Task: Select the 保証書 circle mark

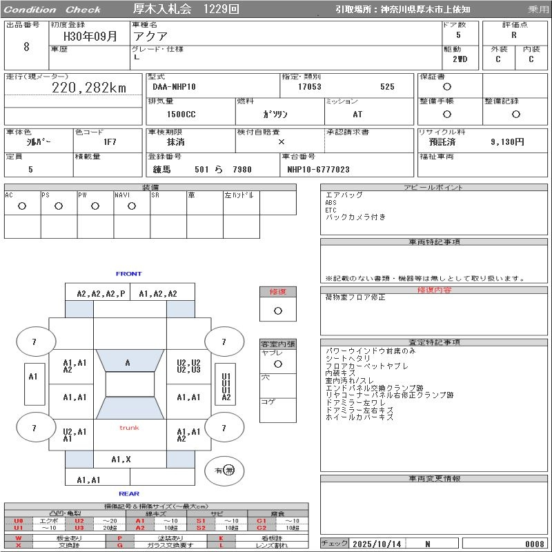Action: coord(447,87)
